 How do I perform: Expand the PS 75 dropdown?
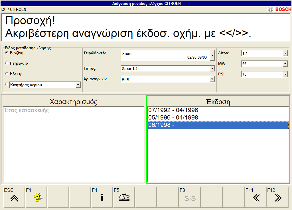pos(285,74)
